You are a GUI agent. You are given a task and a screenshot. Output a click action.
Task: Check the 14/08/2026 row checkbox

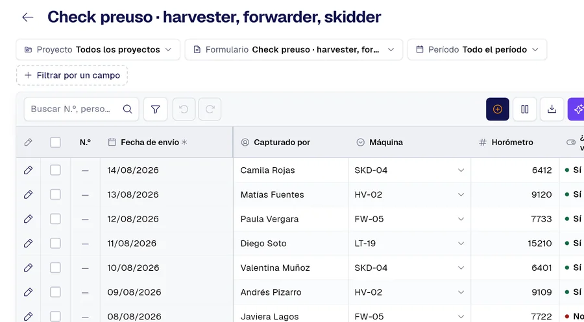point(55,170)
